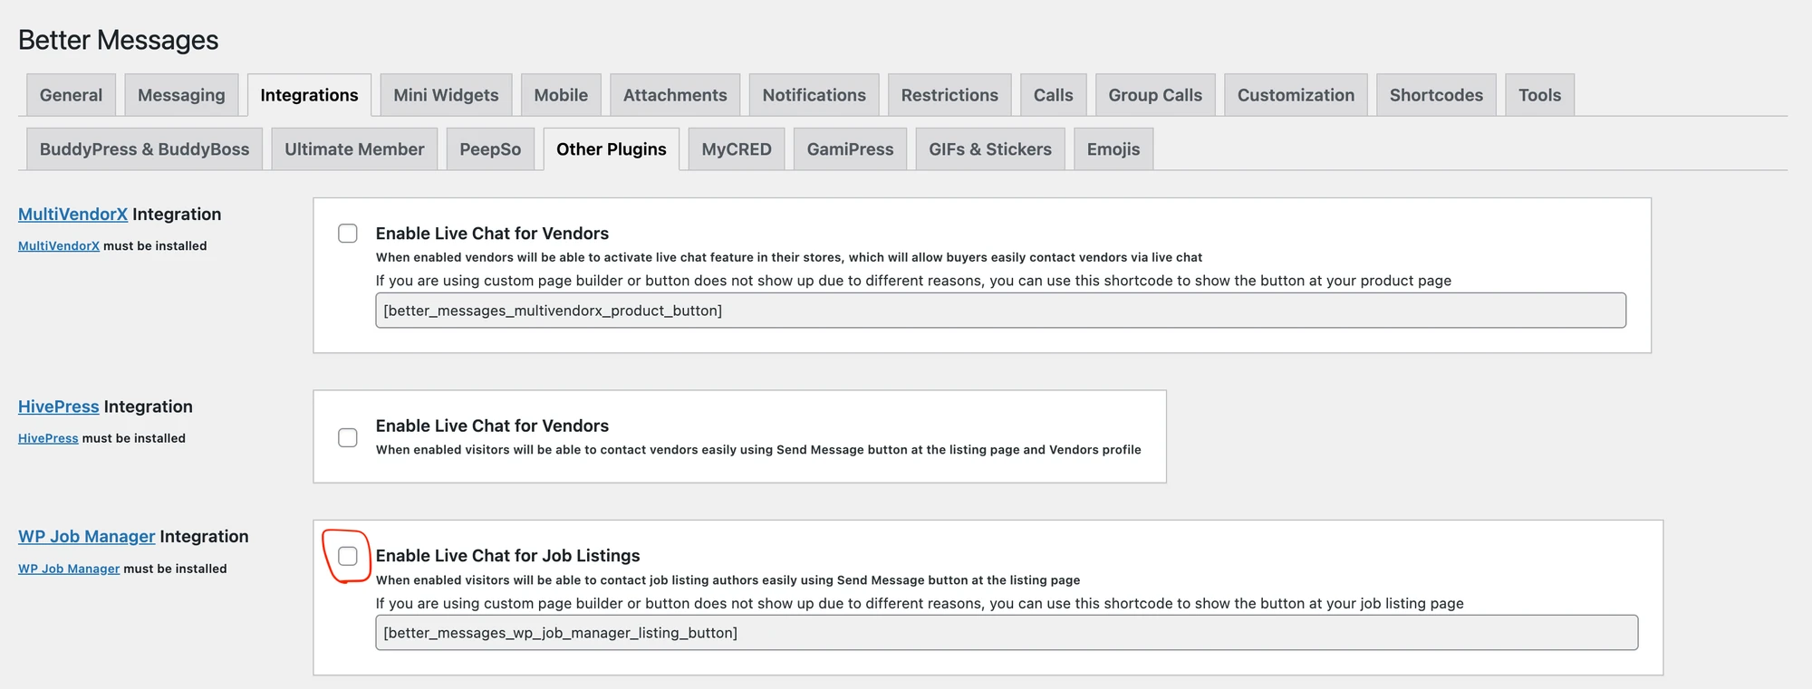Viewport: 1812px width, 689px height.
Task: Click HivePress 'Enable Live Chat for Vendors' label
Action: click(x=492, y=426)
